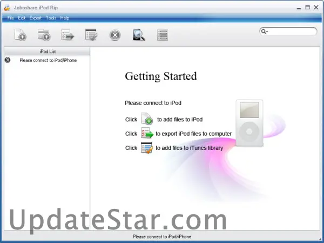The width and height of the screenshot is (324, 243).
Task: Click inside the search input field
Action: [292, 31]
